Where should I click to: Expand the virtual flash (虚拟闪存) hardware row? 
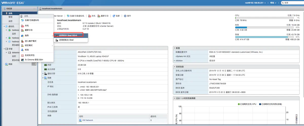[43, 74]
